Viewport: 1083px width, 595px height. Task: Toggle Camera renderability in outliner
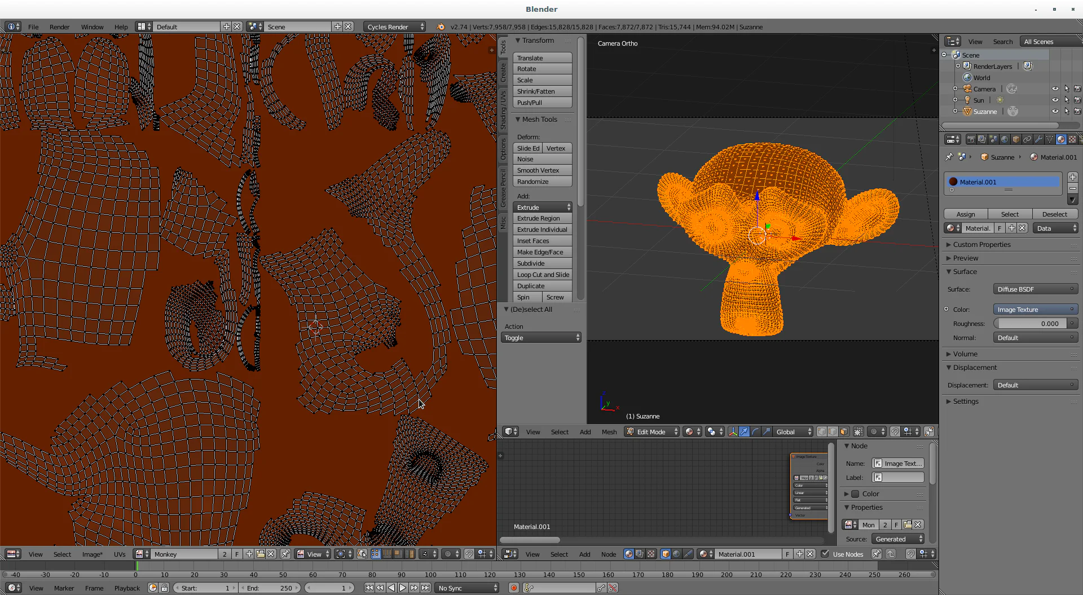[x=1077, y=89]
